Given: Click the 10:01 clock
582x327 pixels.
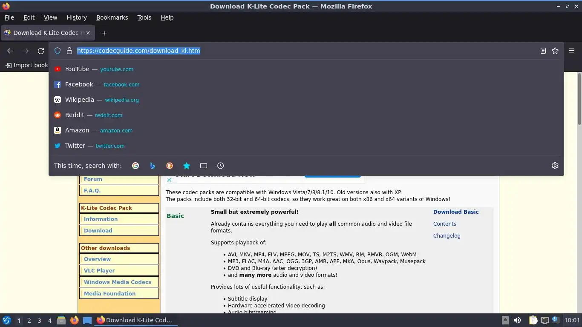Looking at the screenshot, I should point(572,320).
